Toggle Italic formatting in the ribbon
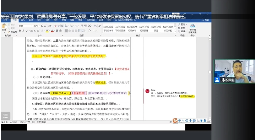This screenshot has height=140, width=255. pos(23,31)
